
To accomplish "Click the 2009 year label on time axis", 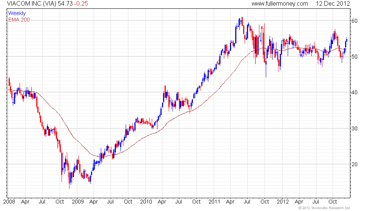I will click(78, 202).
